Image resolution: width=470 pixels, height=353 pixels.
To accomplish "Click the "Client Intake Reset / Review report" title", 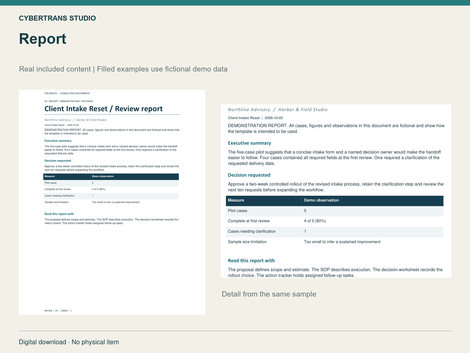I will coord(103,109).
